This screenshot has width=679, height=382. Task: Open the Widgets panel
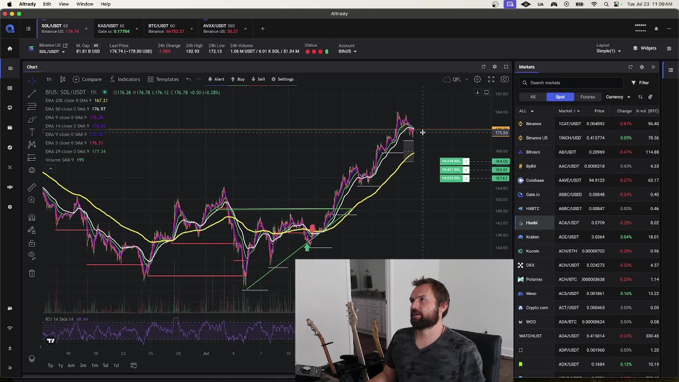[x=645, y=48]
